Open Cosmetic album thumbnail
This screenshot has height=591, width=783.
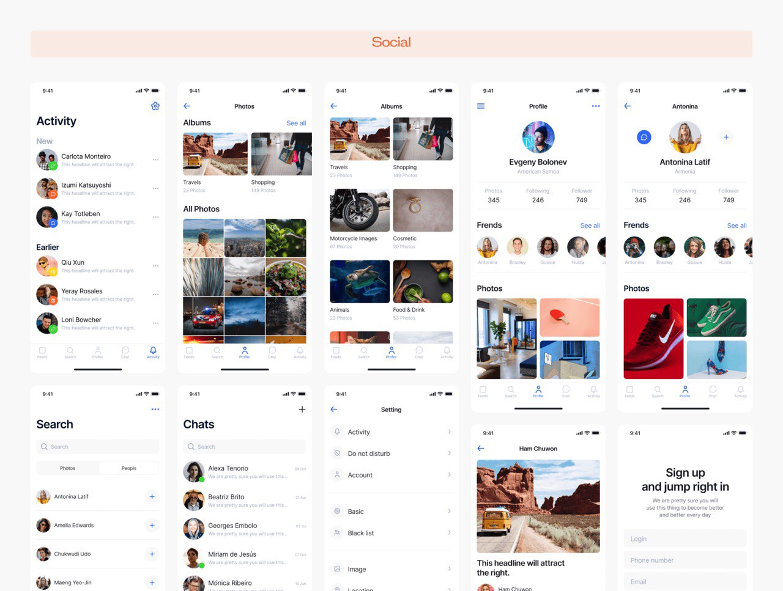pyautogui.click(x=423, y=210)
